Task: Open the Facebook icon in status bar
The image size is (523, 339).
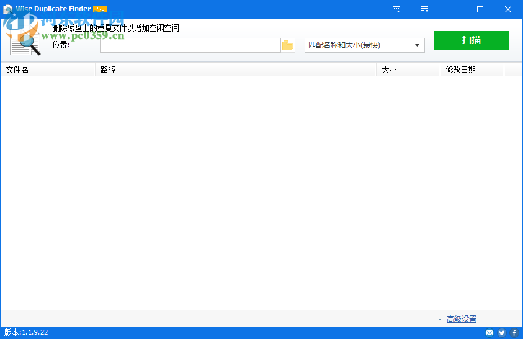Action: pos(514,333)
